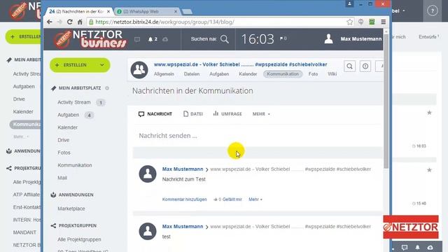Open Marketplace in the sidebar
This screenshot has height=252, width=448.
(71, 209)
